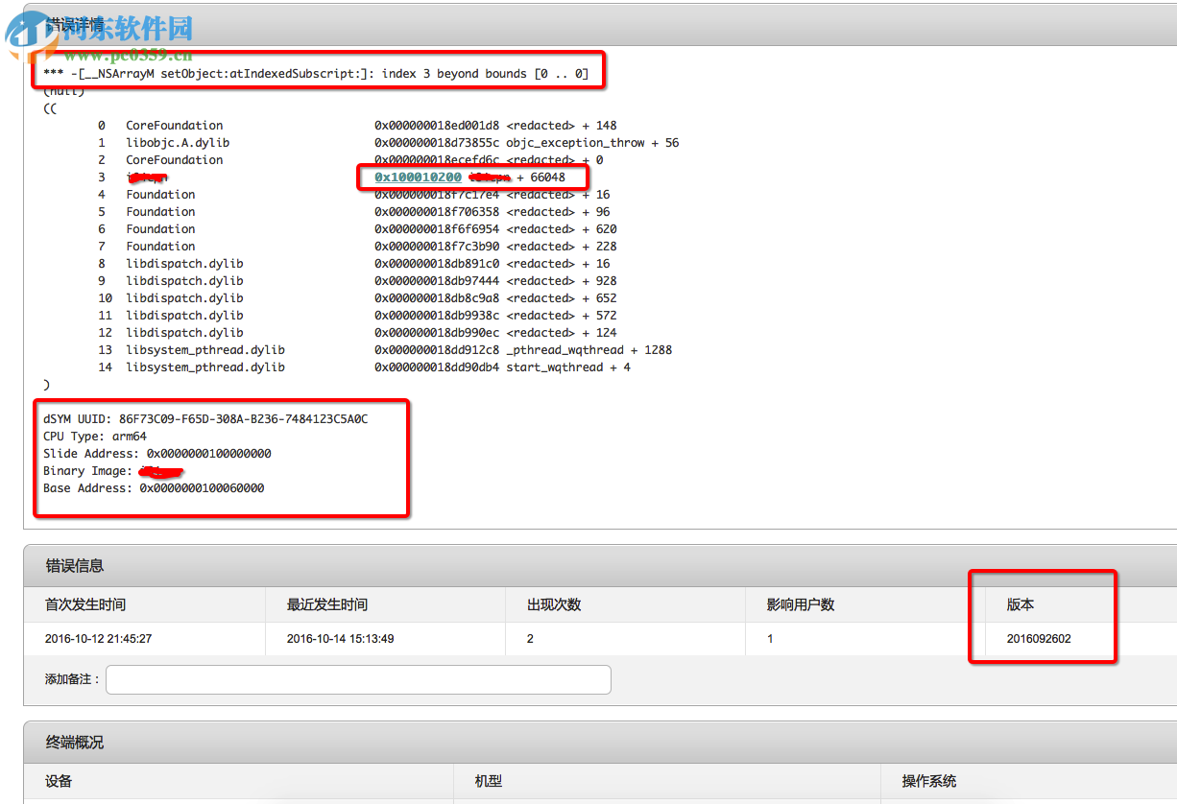Image resolution: width=1177 pixels, height=804 pixels.
Task: Click the 添加备注 note input field
Action: pyautogui.click(x=358, y=679)
